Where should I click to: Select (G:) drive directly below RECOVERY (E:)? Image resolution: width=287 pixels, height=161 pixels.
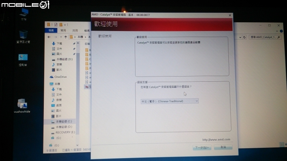click(56, 138)
